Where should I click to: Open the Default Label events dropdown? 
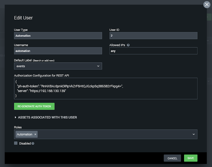(58, 66)
